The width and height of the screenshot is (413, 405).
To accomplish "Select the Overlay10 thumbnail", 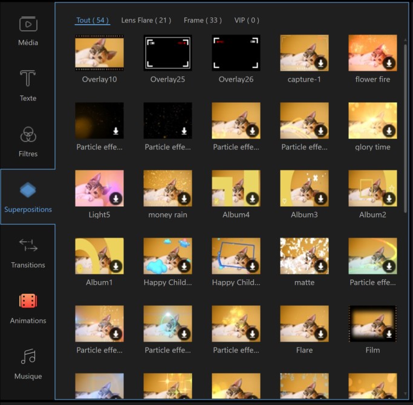I will pos(99,53).
